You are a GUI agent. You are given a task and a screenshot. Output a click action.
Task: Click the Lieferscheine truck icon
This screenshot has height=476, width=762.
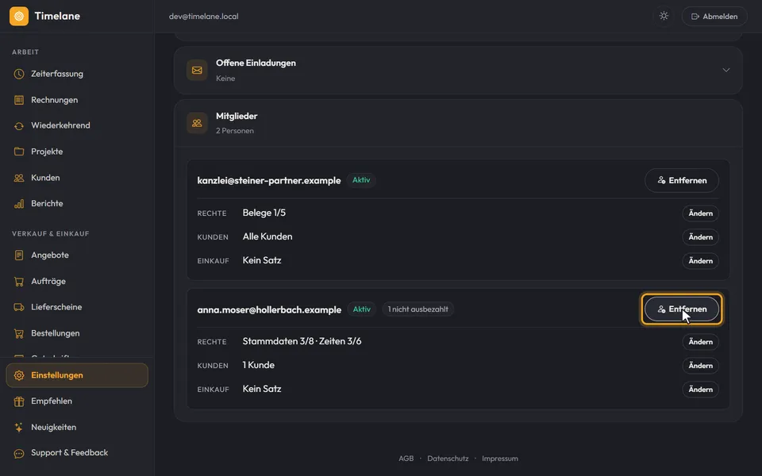(x=19, y=307)
